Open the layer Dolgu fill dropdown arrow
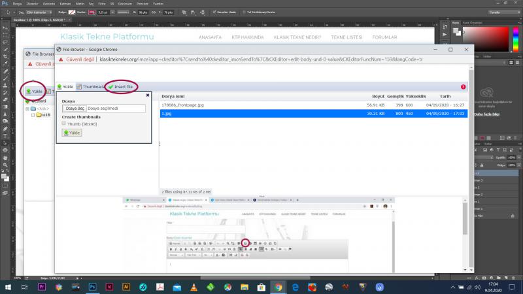523x294 pixels. click(518, 165)
